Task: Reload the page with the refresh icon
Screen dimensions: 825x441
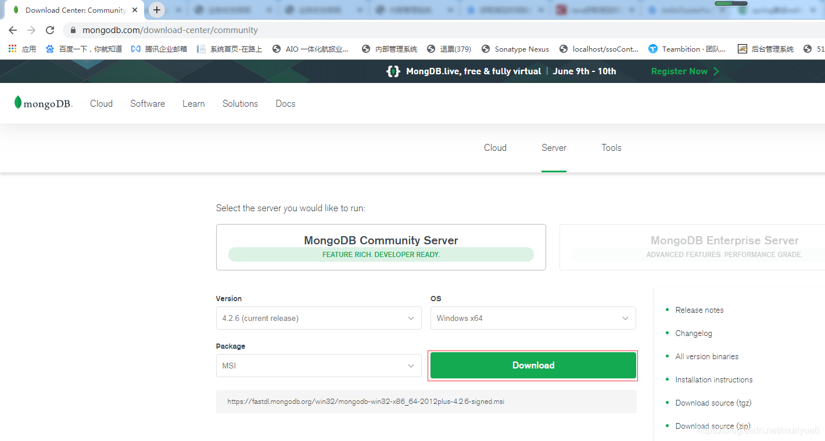Action: click(x=50, y=30)
